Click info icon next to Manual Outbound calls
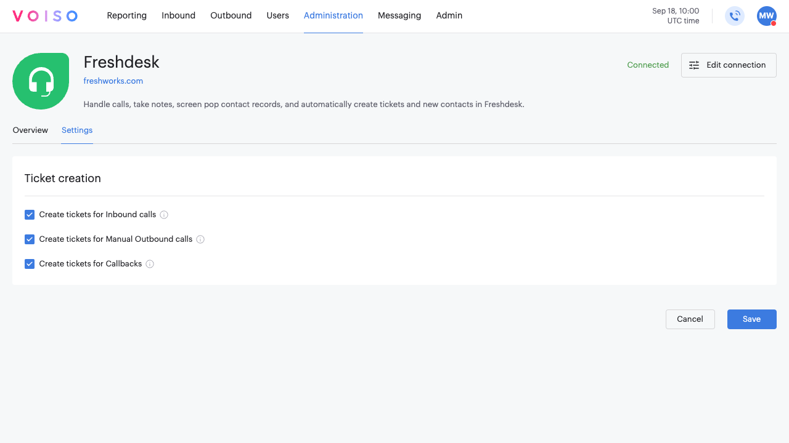Viewport: 789px width, 443px height. coord(200,239)
